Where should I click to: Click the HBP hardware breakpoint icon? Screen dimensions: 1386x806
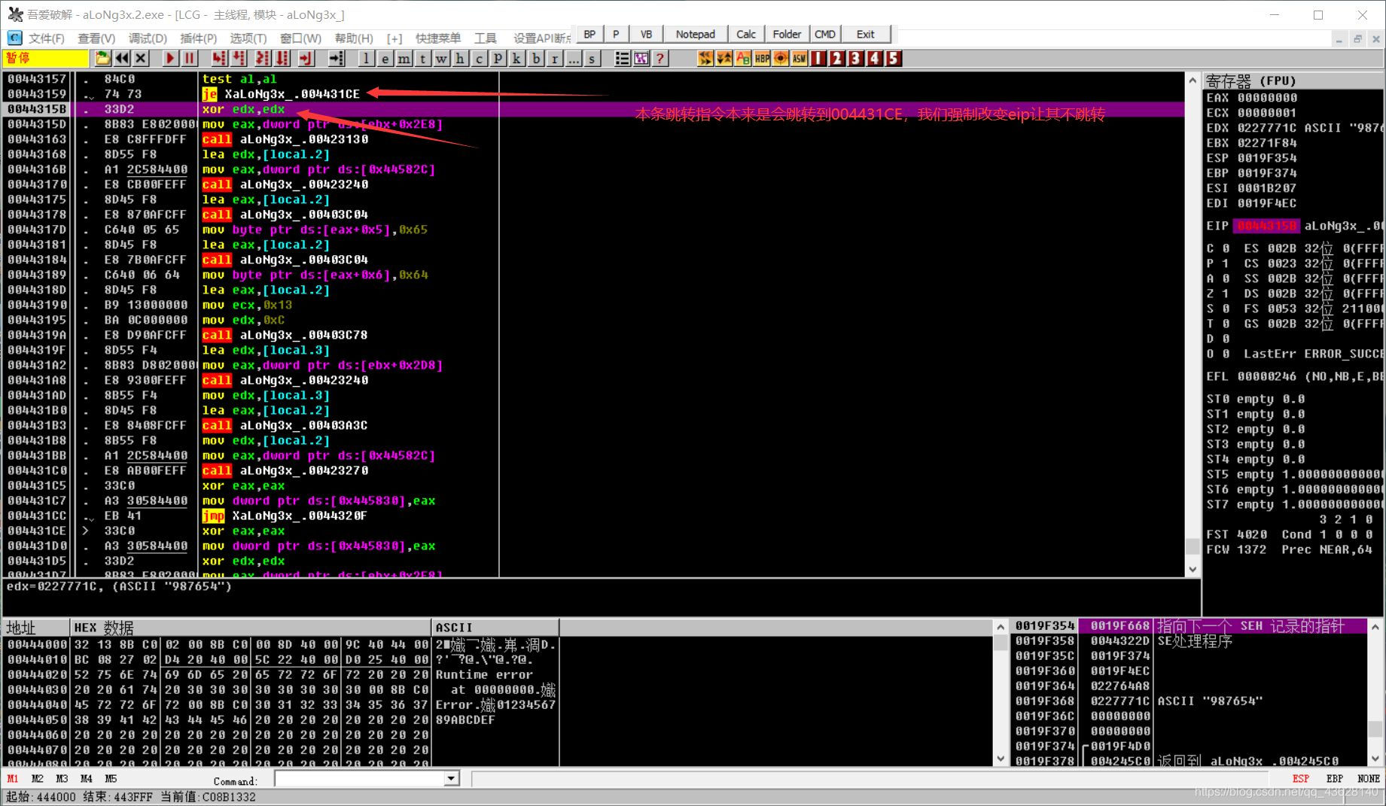tap(762, 58)
